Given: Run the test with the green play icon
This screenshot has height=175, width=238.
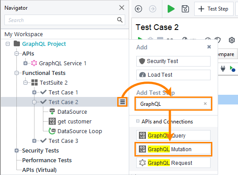Looking at the screenshot, I should 171,9.
